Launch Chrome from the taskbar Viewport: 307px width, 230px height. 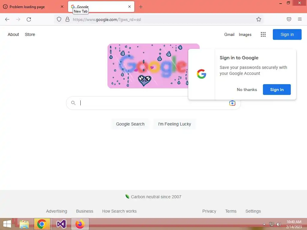42,224
